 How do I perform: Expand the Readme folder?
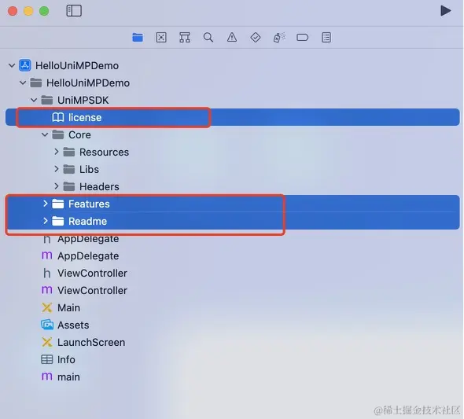pyautogui.click(x=46, y=221)
